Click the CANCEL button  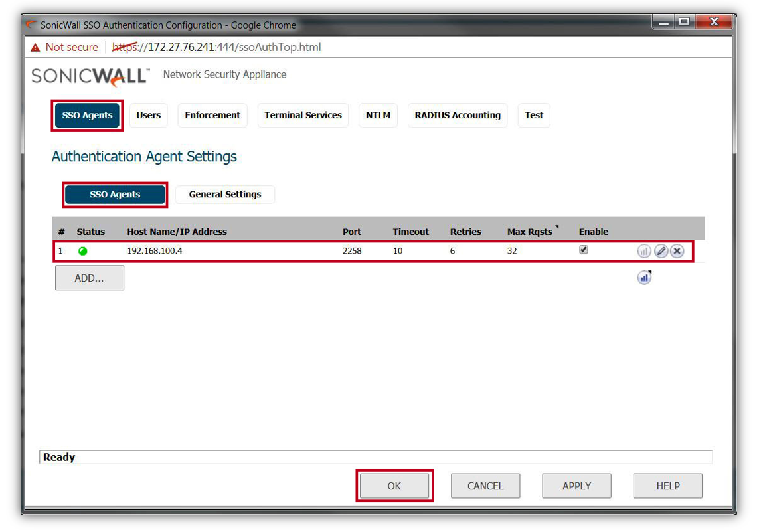pyautogui.click(x=485, y=486)
